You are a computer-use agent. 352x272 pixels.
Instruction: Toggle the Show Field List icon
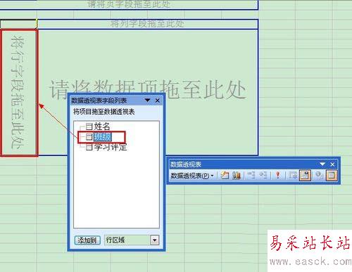(x=331, y=175)
